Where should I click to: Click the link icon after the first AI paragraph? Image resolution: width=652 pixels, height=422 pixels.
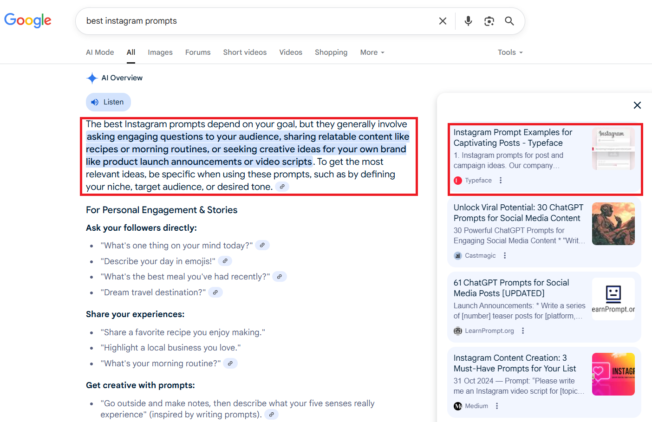(x=282, y=186)
